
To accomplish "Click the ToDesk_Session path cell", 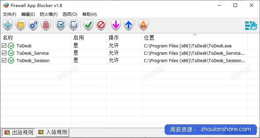I will coord(195,61).
